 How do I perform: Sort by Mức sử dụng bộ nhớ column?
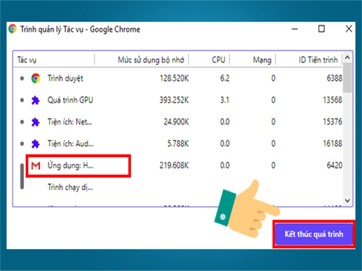coord(151,60)
